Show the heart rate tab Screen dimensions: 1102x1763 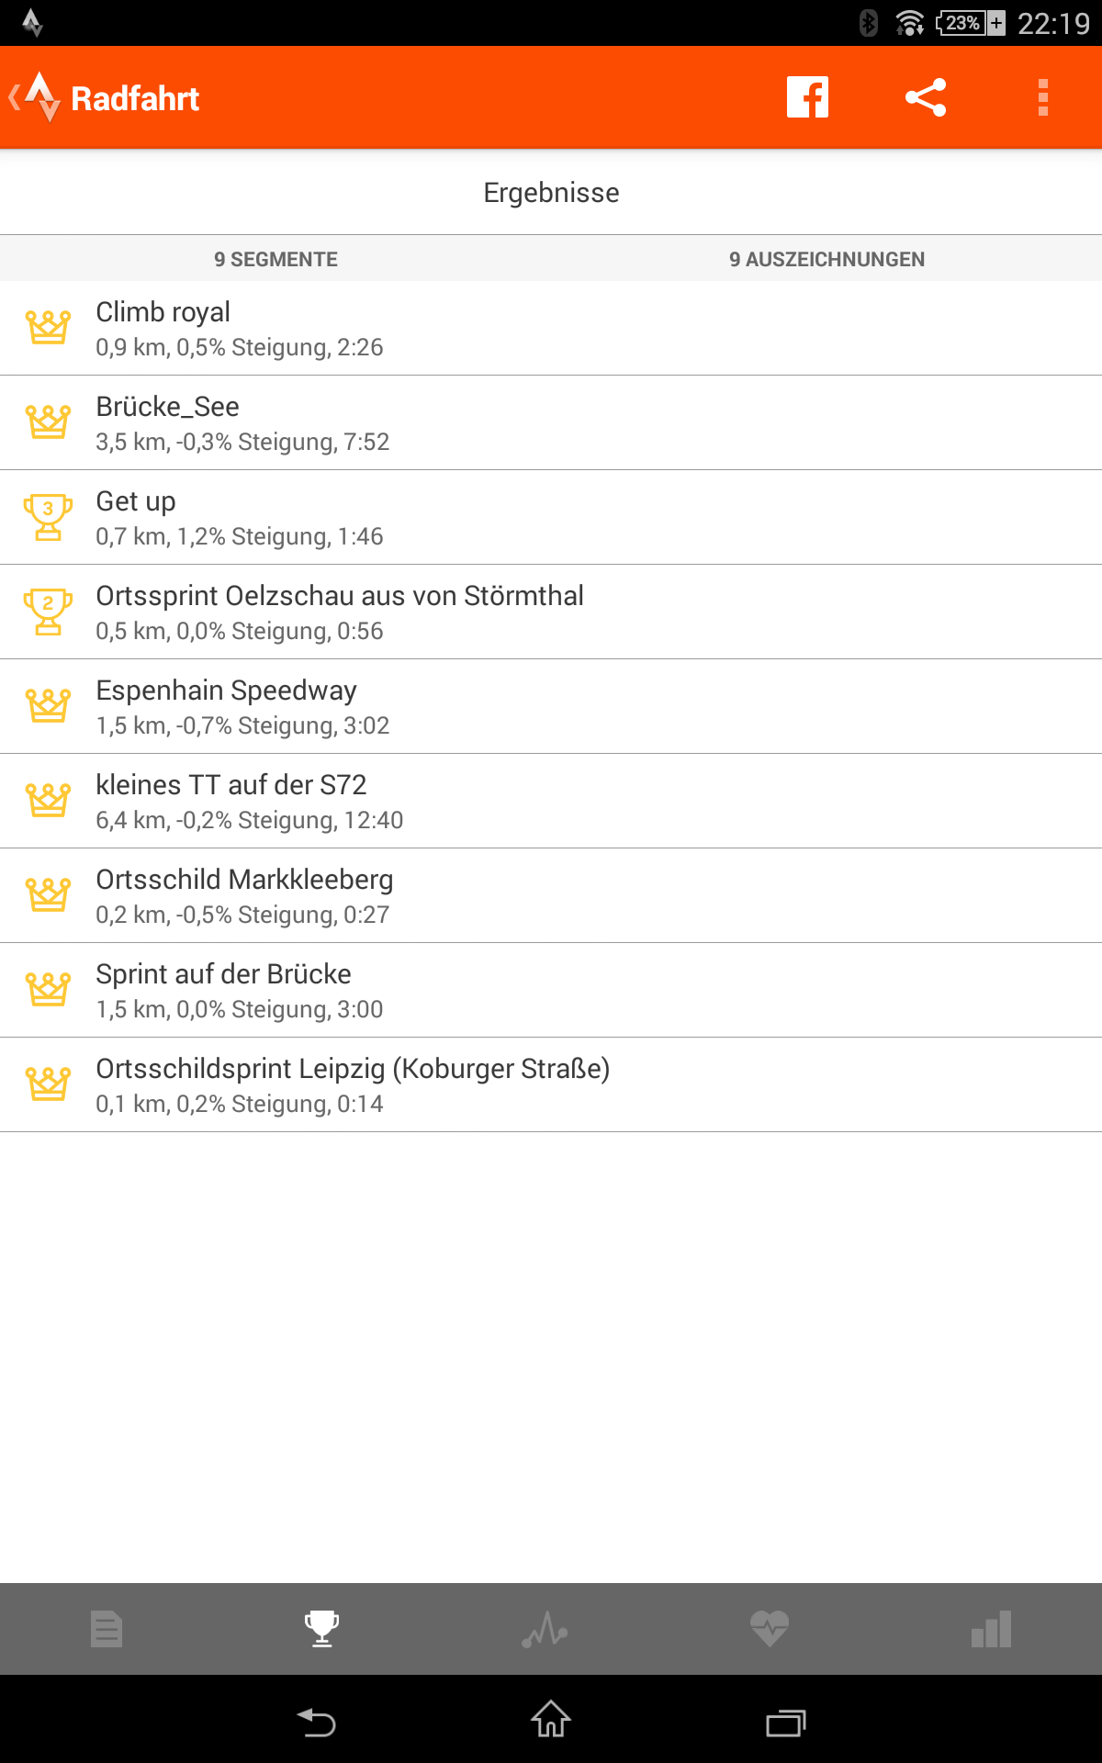(x=769, y=1629)
